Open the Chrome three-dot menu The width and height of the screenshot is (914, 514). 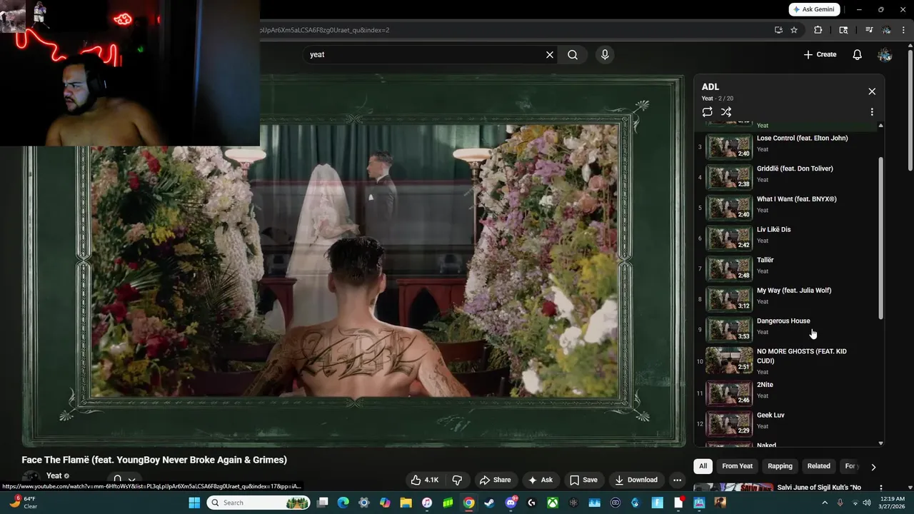tap(904, 30)
